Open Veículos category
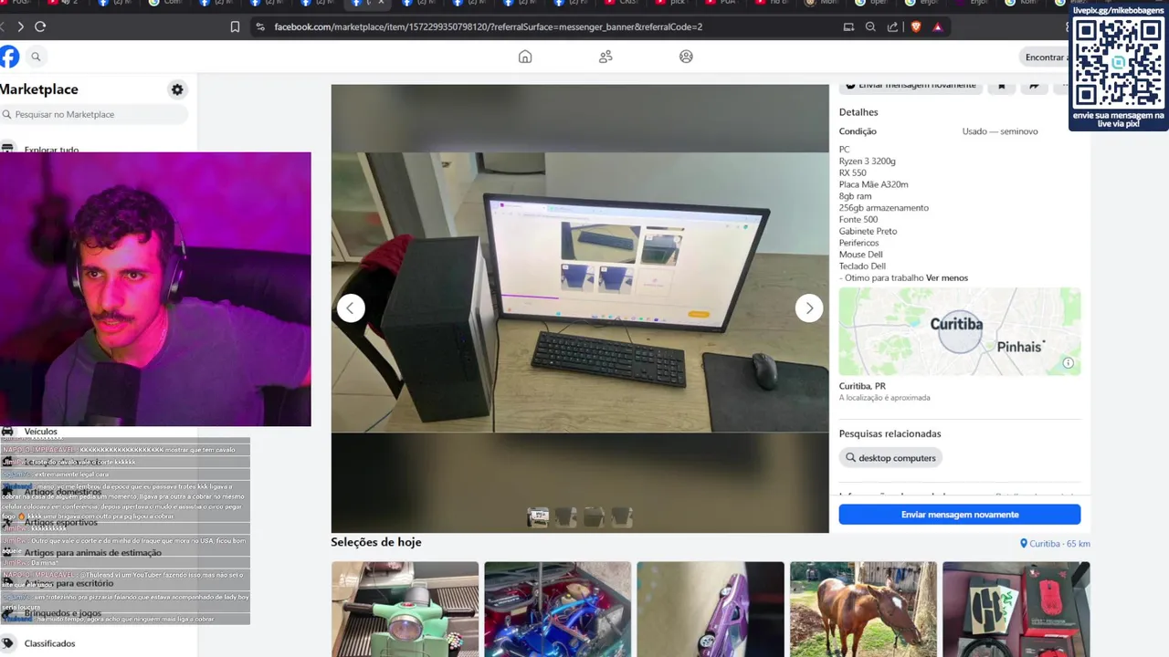Image resolution: width=1169 pixels, height=657 pixels. coord(40,432)
